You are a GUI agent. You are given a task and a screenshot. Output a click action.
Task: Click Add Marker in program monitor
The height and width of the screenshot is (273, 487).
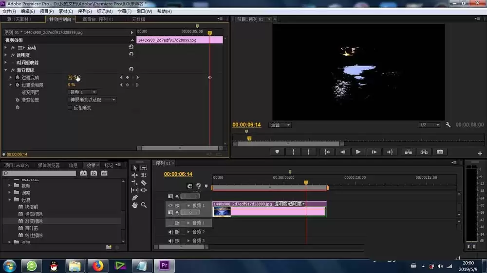pos(277,152)
